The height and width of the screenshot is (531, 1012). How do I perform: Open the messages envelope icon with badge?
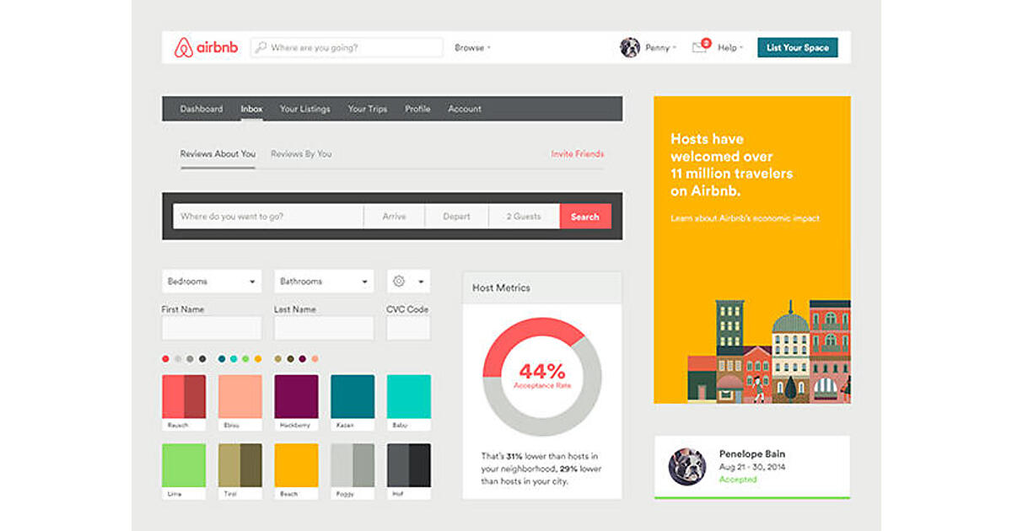tap(700, 46)
